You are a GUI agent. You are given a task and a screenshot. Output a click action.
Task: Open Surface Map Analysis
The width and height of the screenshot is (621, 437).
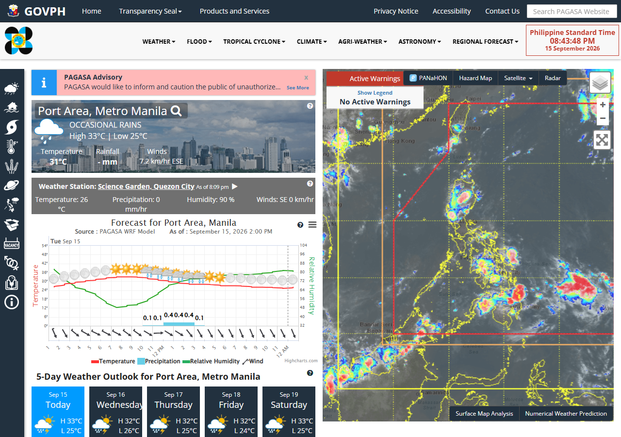click(484, 414)
